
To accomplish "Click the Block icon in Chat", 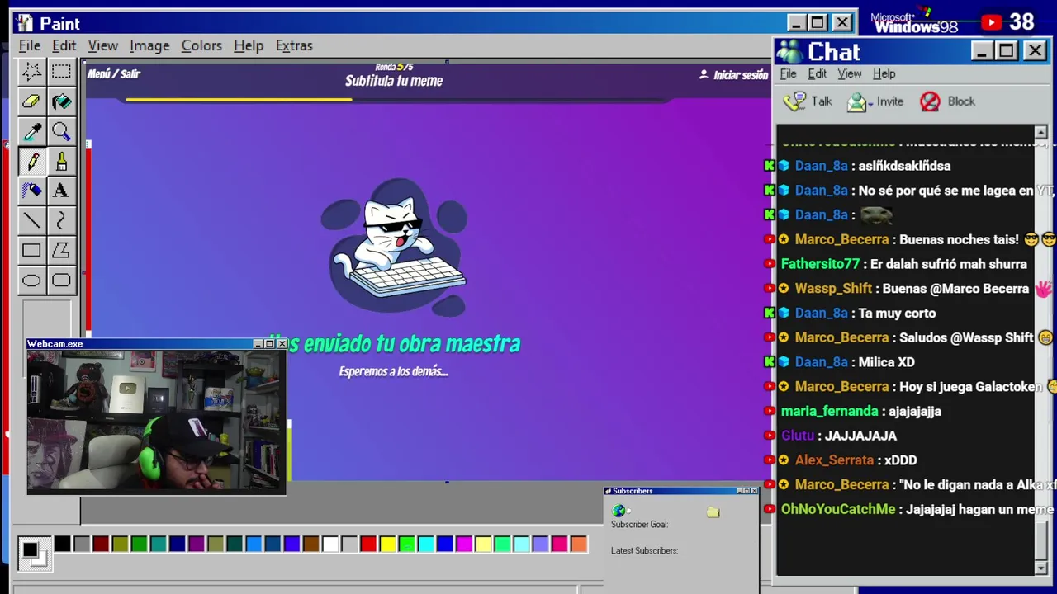I will (930, 101).
